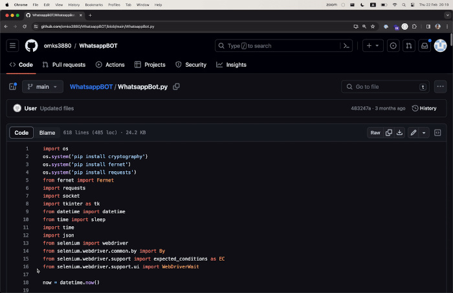Open a new browser tab

click(x=90, y=15)
